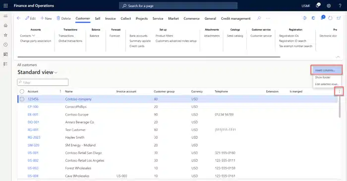Switch to the Projects tab
347x181 pixels.
point(142,18)
